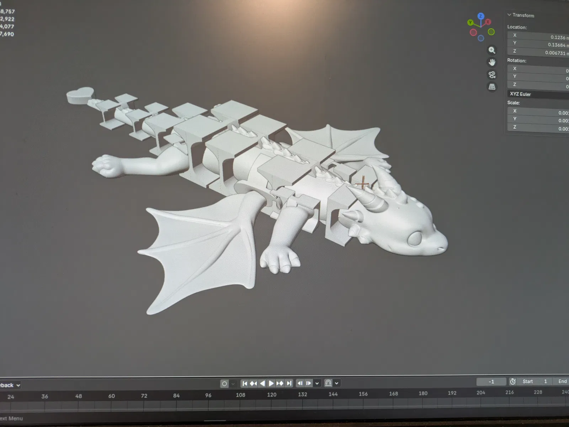Play the animation forward
Image resolution: width=569 pixels, height=427 pixels.
(271, 383)
